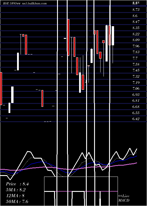Select the 7.83 price axis label

pos(136,52)
